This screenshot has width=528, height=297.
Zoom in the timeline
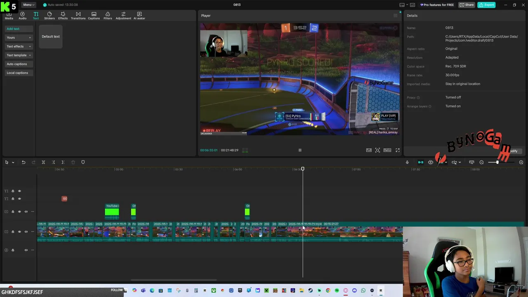pyautogui.click(x=521, y=162)
